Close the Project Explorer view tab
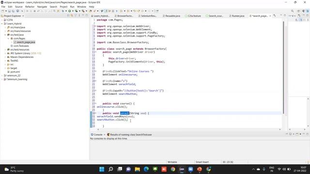The width and height of the screenshot is (310, 174). 23,16
